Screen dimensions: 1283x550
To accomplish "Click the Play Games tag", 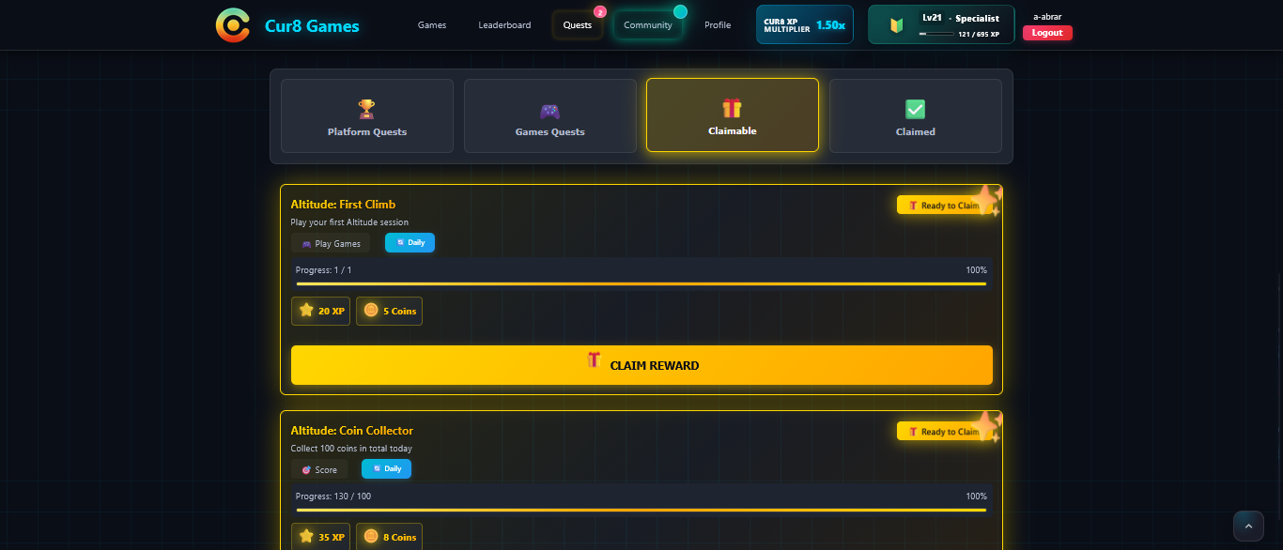I will 331,244.
